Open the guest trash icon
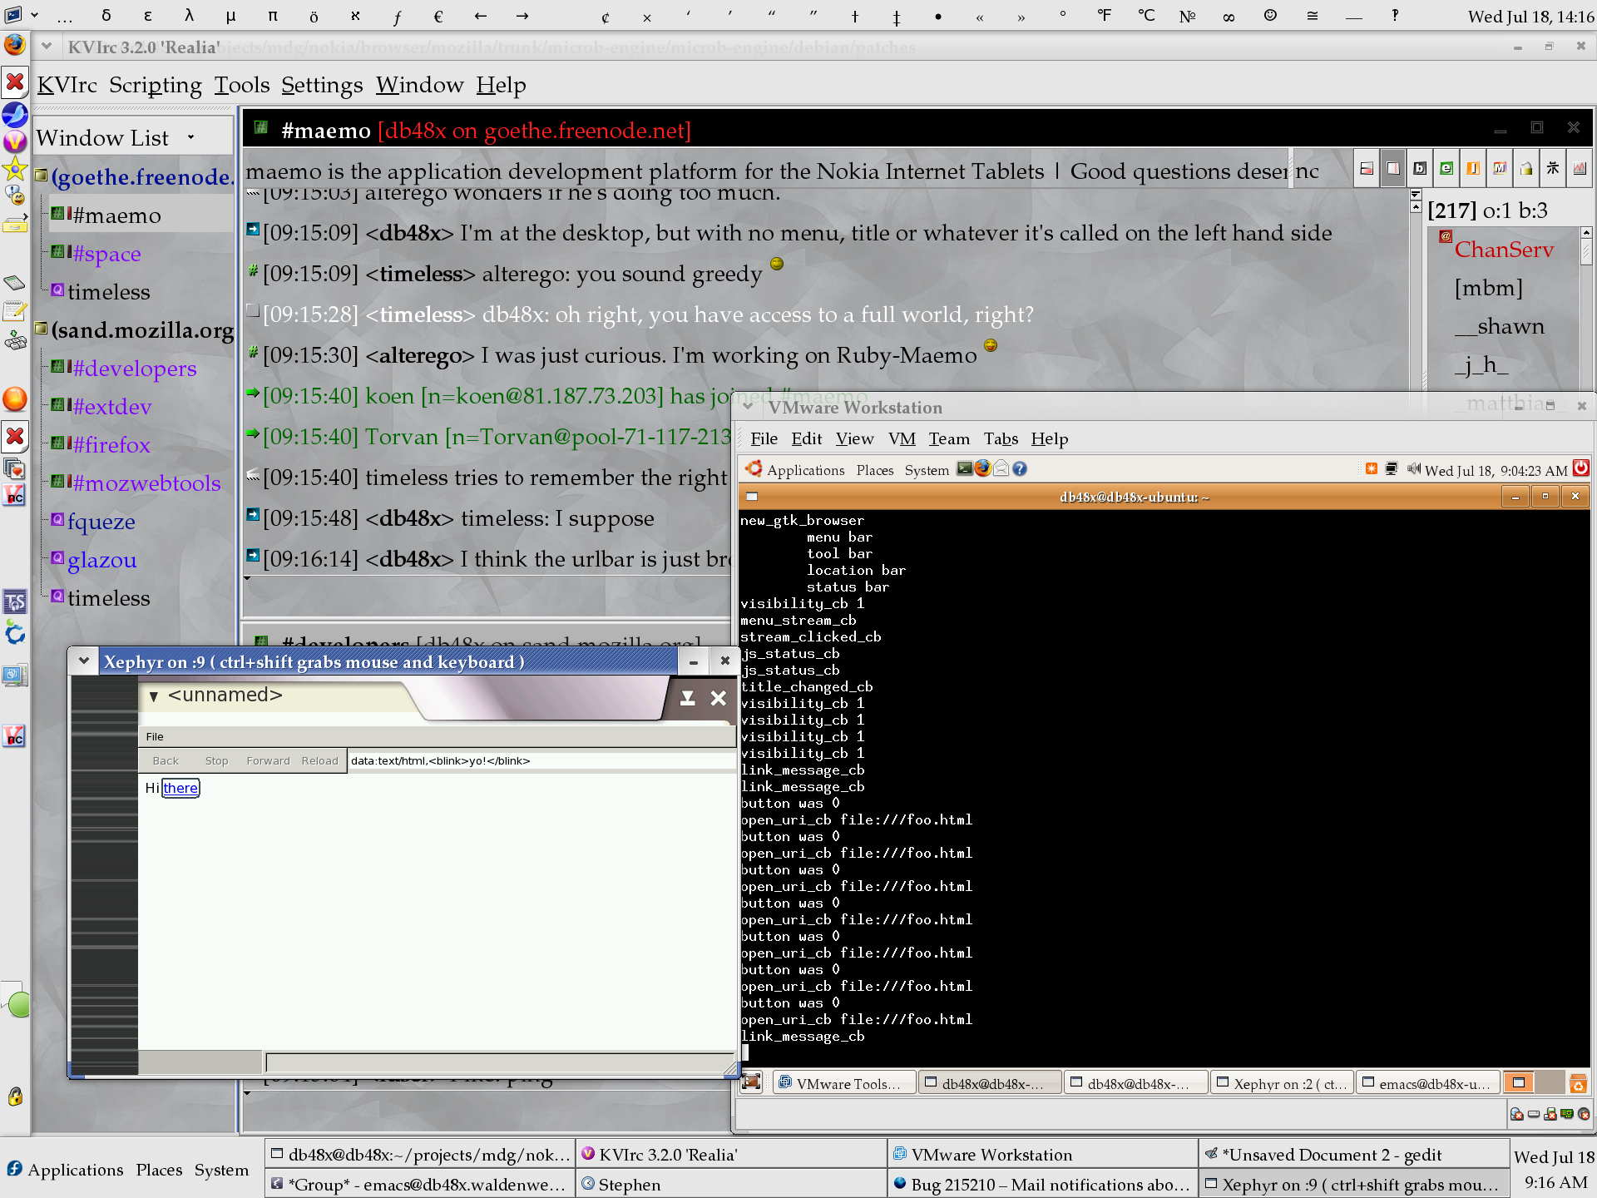This screenshot has width=1597, height=1198. 1578,1083
